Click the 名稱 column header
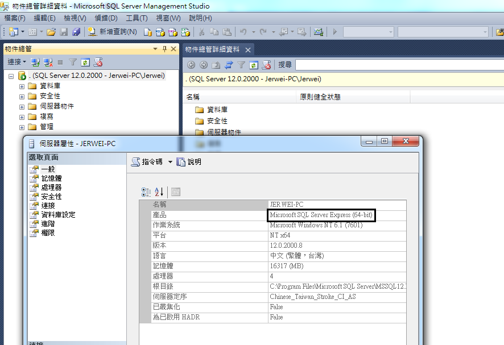This screenshot has width=504, height=345. coord(241,97)
